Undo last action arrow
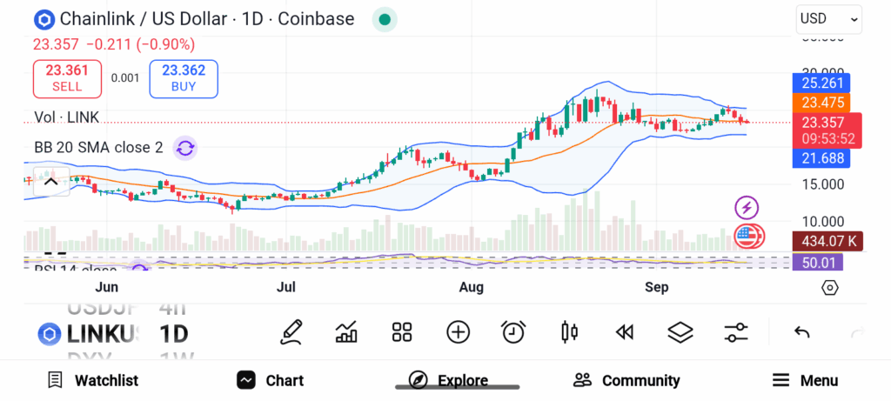 tap(801, 332)
